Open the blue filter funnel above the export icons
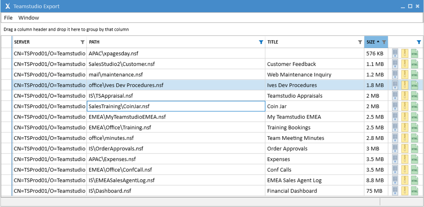Screen dimensions: 424x207 click(x=419, y=42)
